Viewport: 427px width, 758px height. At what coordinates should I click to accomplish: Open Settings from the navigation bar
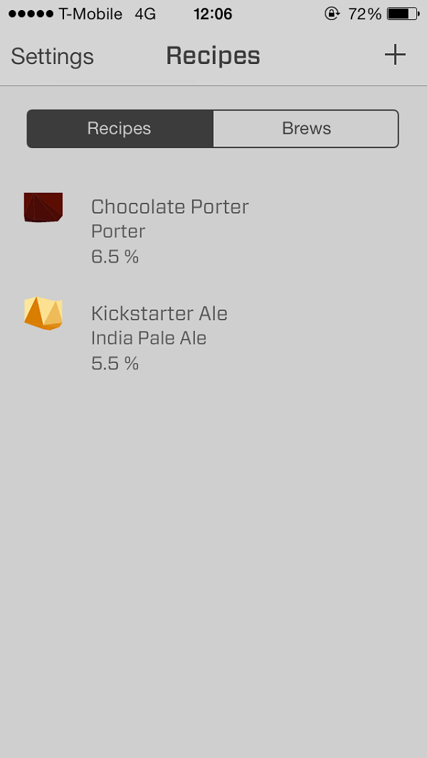tap(53, 56)
